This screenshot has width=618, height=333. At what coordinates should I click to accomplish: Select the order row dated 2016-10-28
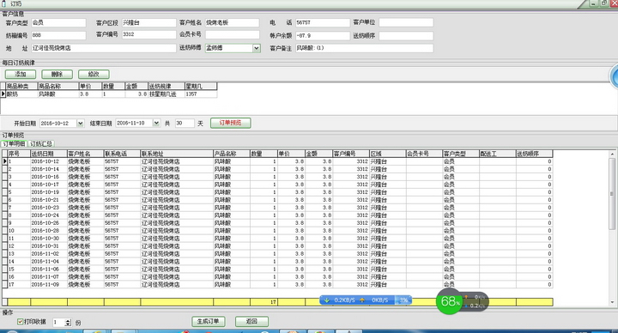click(x=277, y=231)
